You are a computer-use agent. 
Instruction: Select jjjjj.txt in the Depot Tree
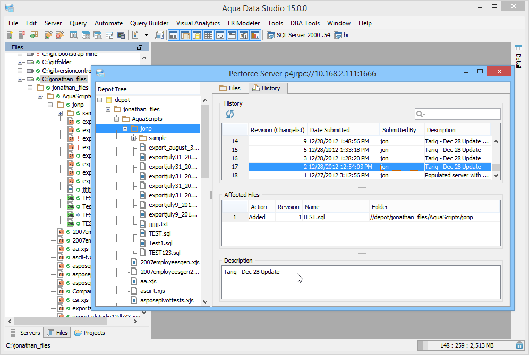pos(158,224)
